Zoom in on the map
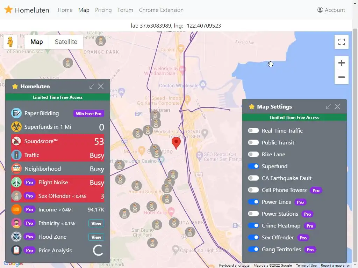The height and width of the screenshot is (268, 358). [341, 63]
